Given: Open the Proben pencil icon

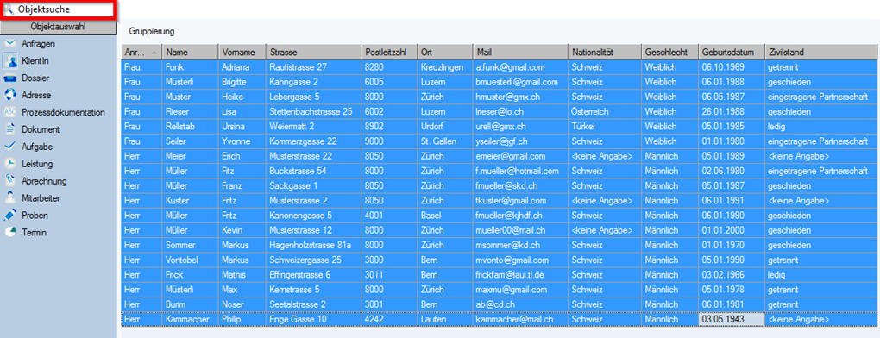Looking at the screenshot, I should (x=9, y=216).
